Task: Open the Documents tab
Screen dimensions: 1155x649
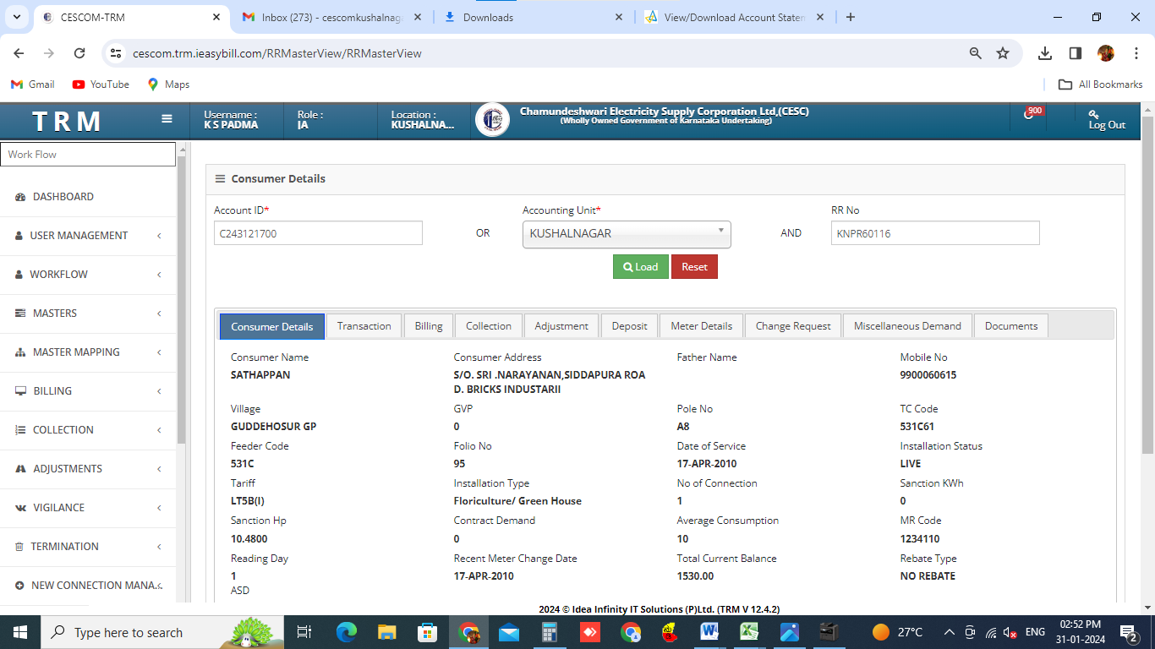Action: pos(1011,326)
